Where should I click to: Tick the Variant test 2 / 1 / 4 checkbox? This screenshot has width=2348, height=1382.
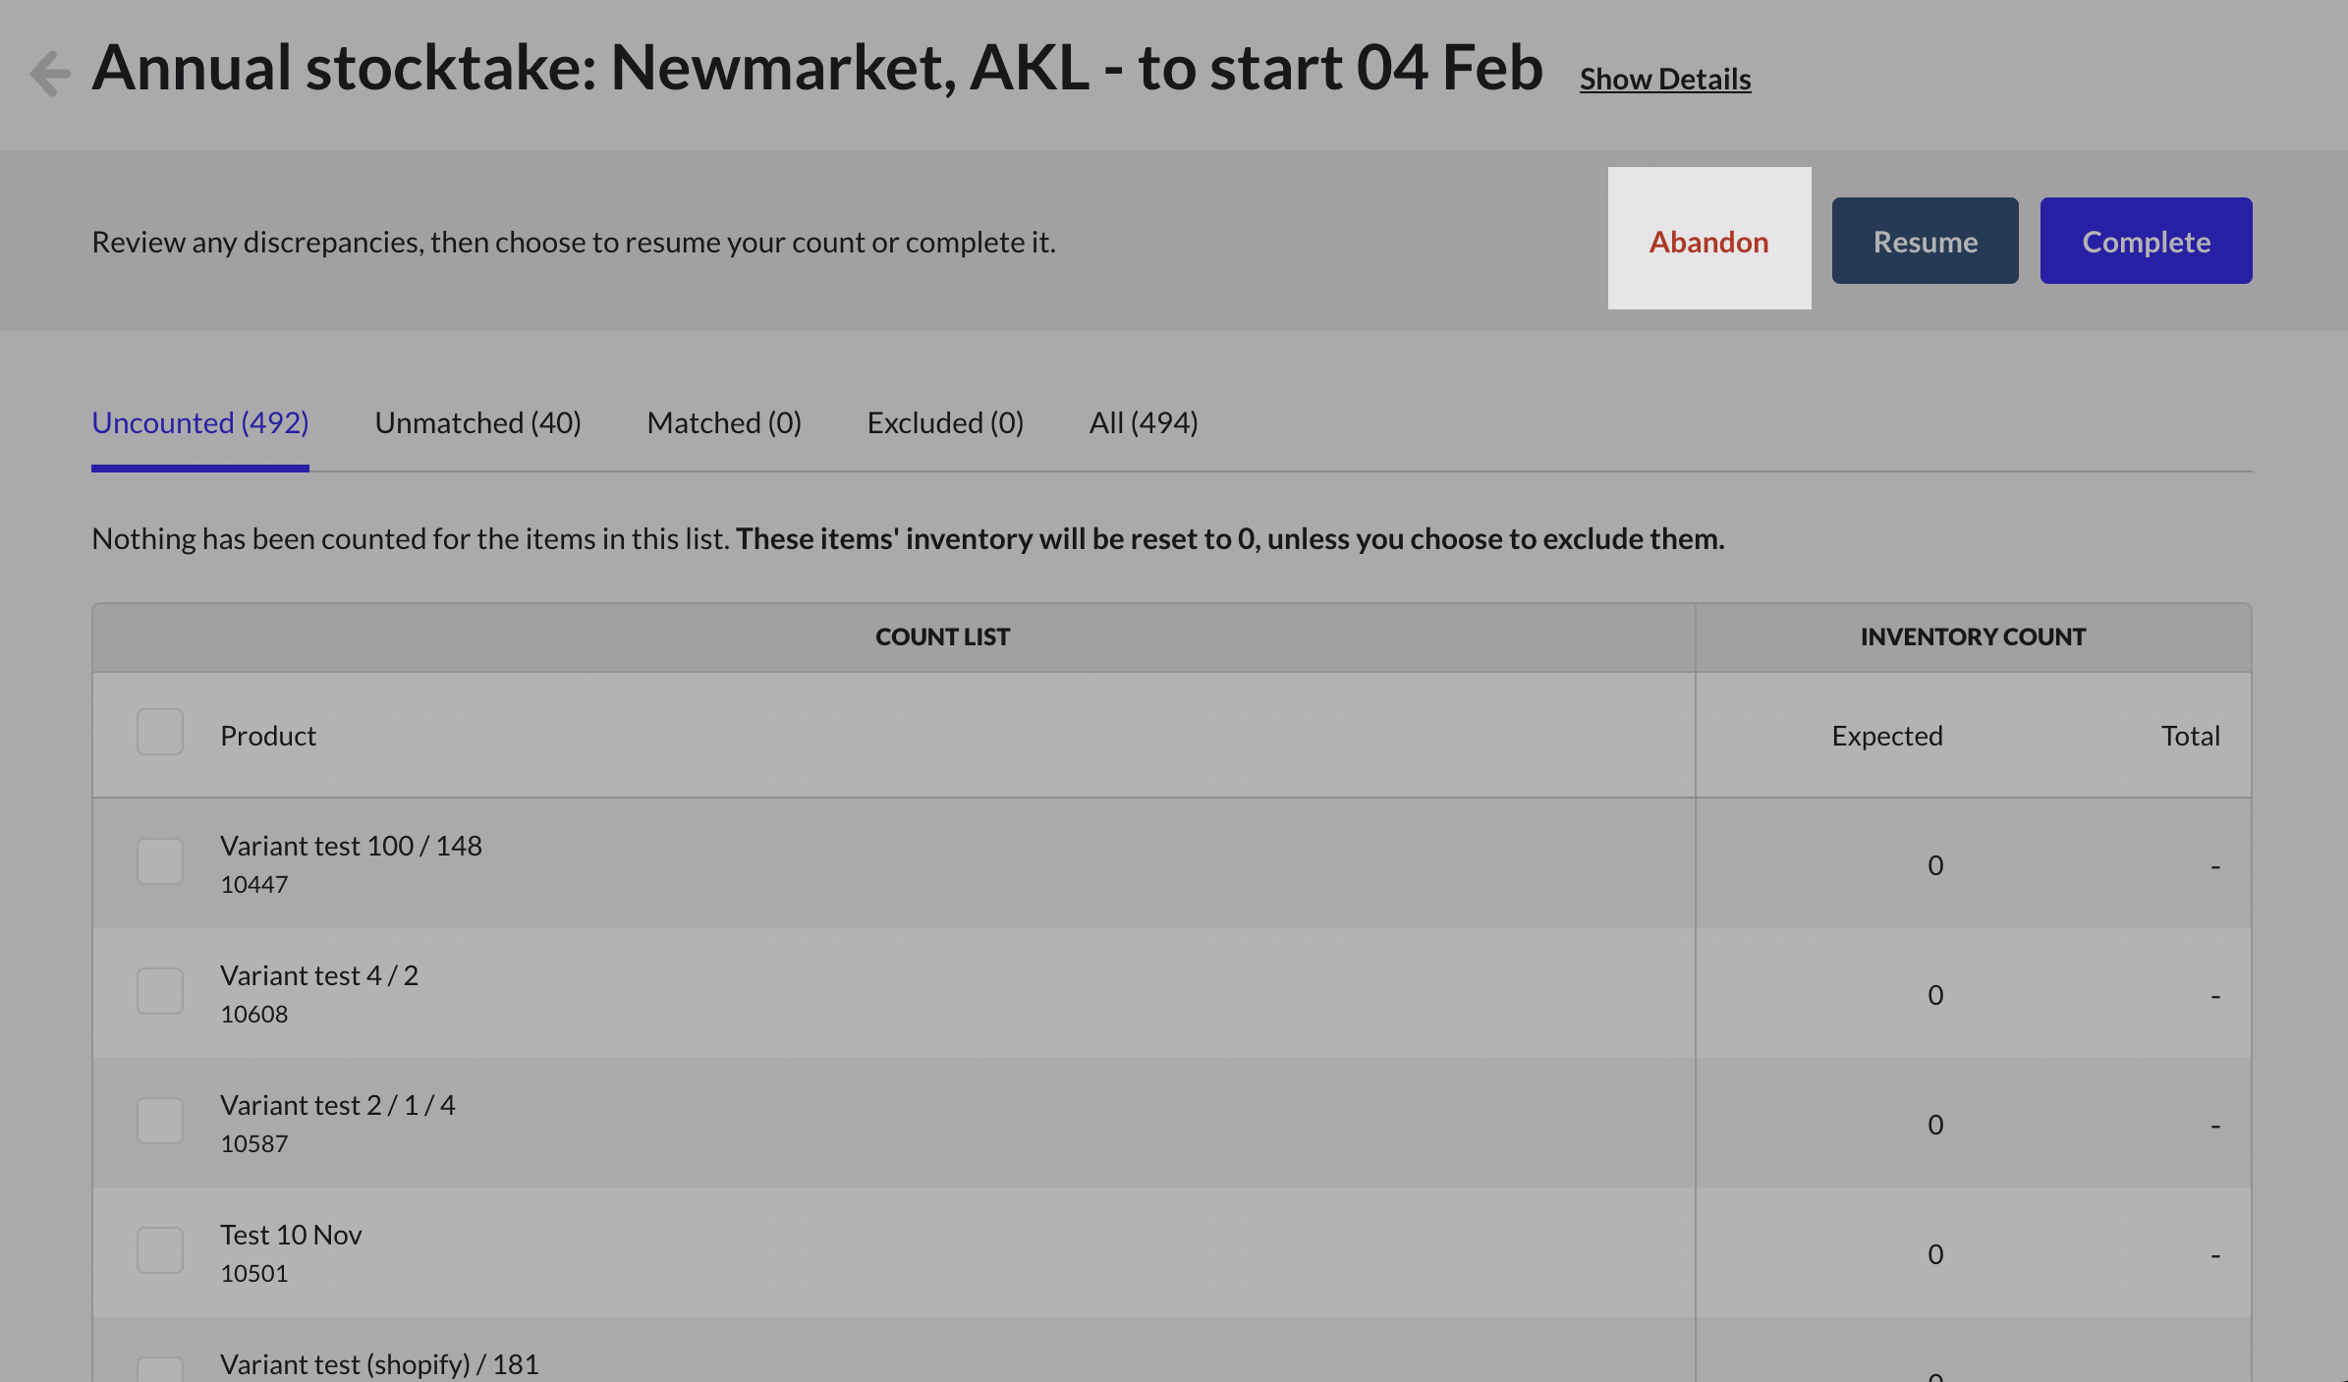pos(160,1121)
